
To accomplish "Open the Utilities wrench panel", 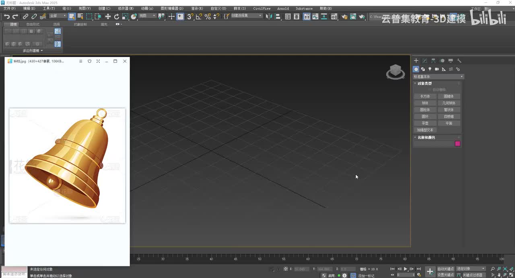I will click(459, 61).
